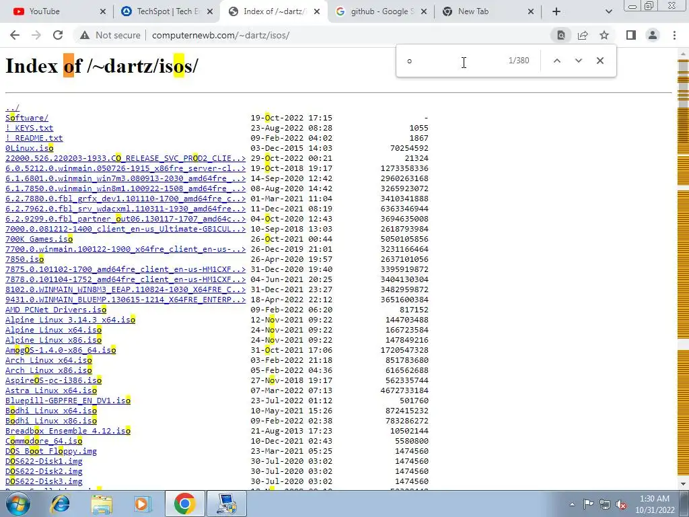Switch to the TechSpot tab

coord(166,11)
